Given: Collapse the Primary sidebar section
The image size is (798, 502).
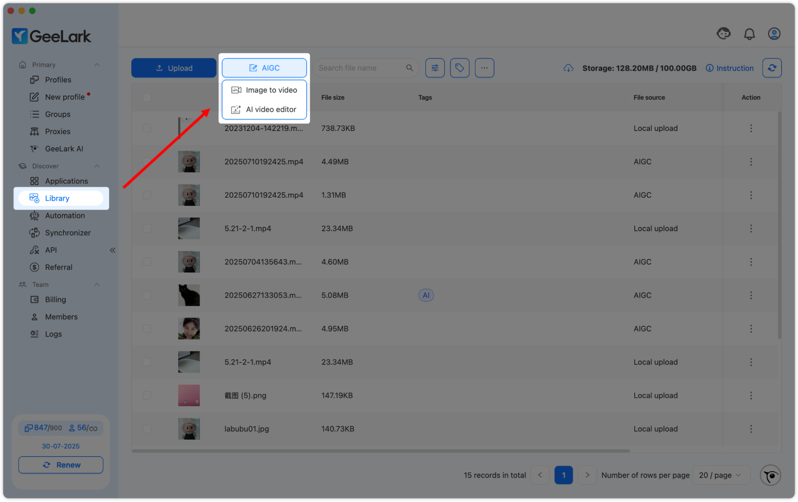Looking at the screenshot, I should (97, 65).
